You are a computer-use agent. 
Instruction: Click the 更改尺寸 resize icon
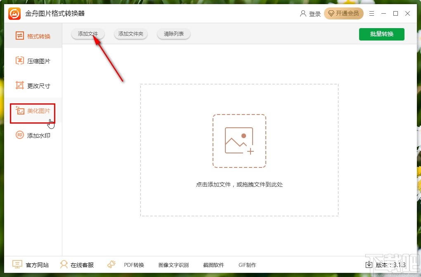pos(19,86)
